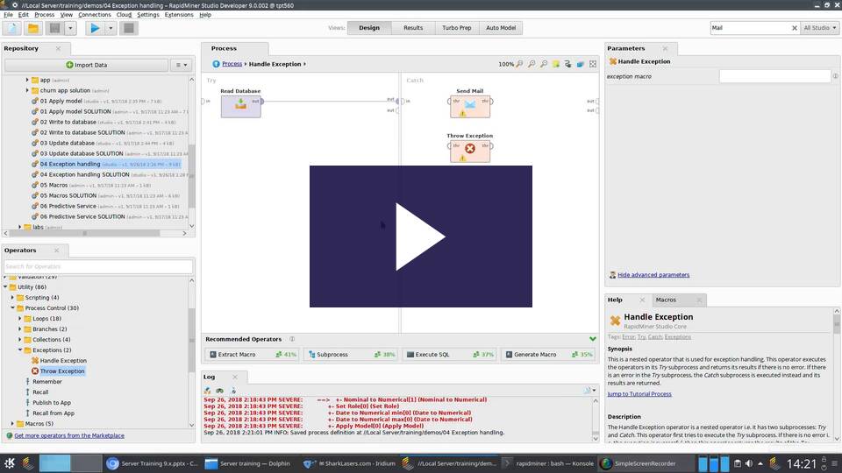The width and height of the screenshot is (842, 473).
Task: Collapse the Utility operators group
Action: (5, 287)
